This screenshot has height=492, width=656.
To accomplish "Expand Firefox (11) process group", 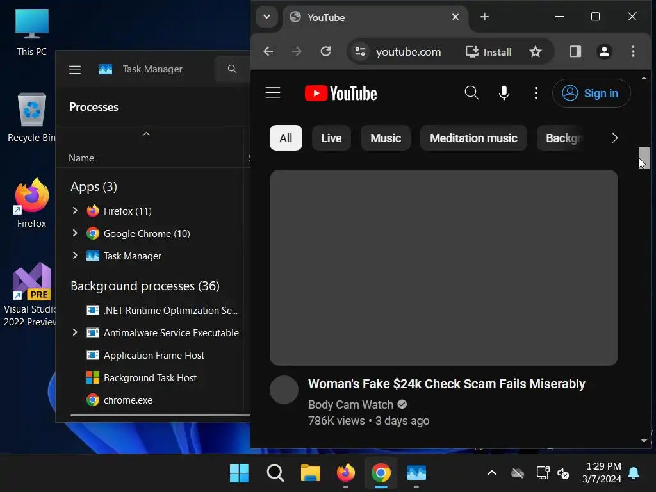I will (x=75, y=211).
